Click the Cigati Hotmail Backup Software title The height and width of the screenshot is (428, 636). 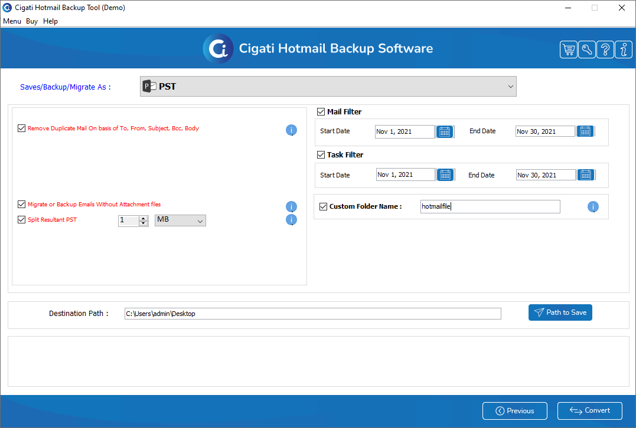[336, 48]
